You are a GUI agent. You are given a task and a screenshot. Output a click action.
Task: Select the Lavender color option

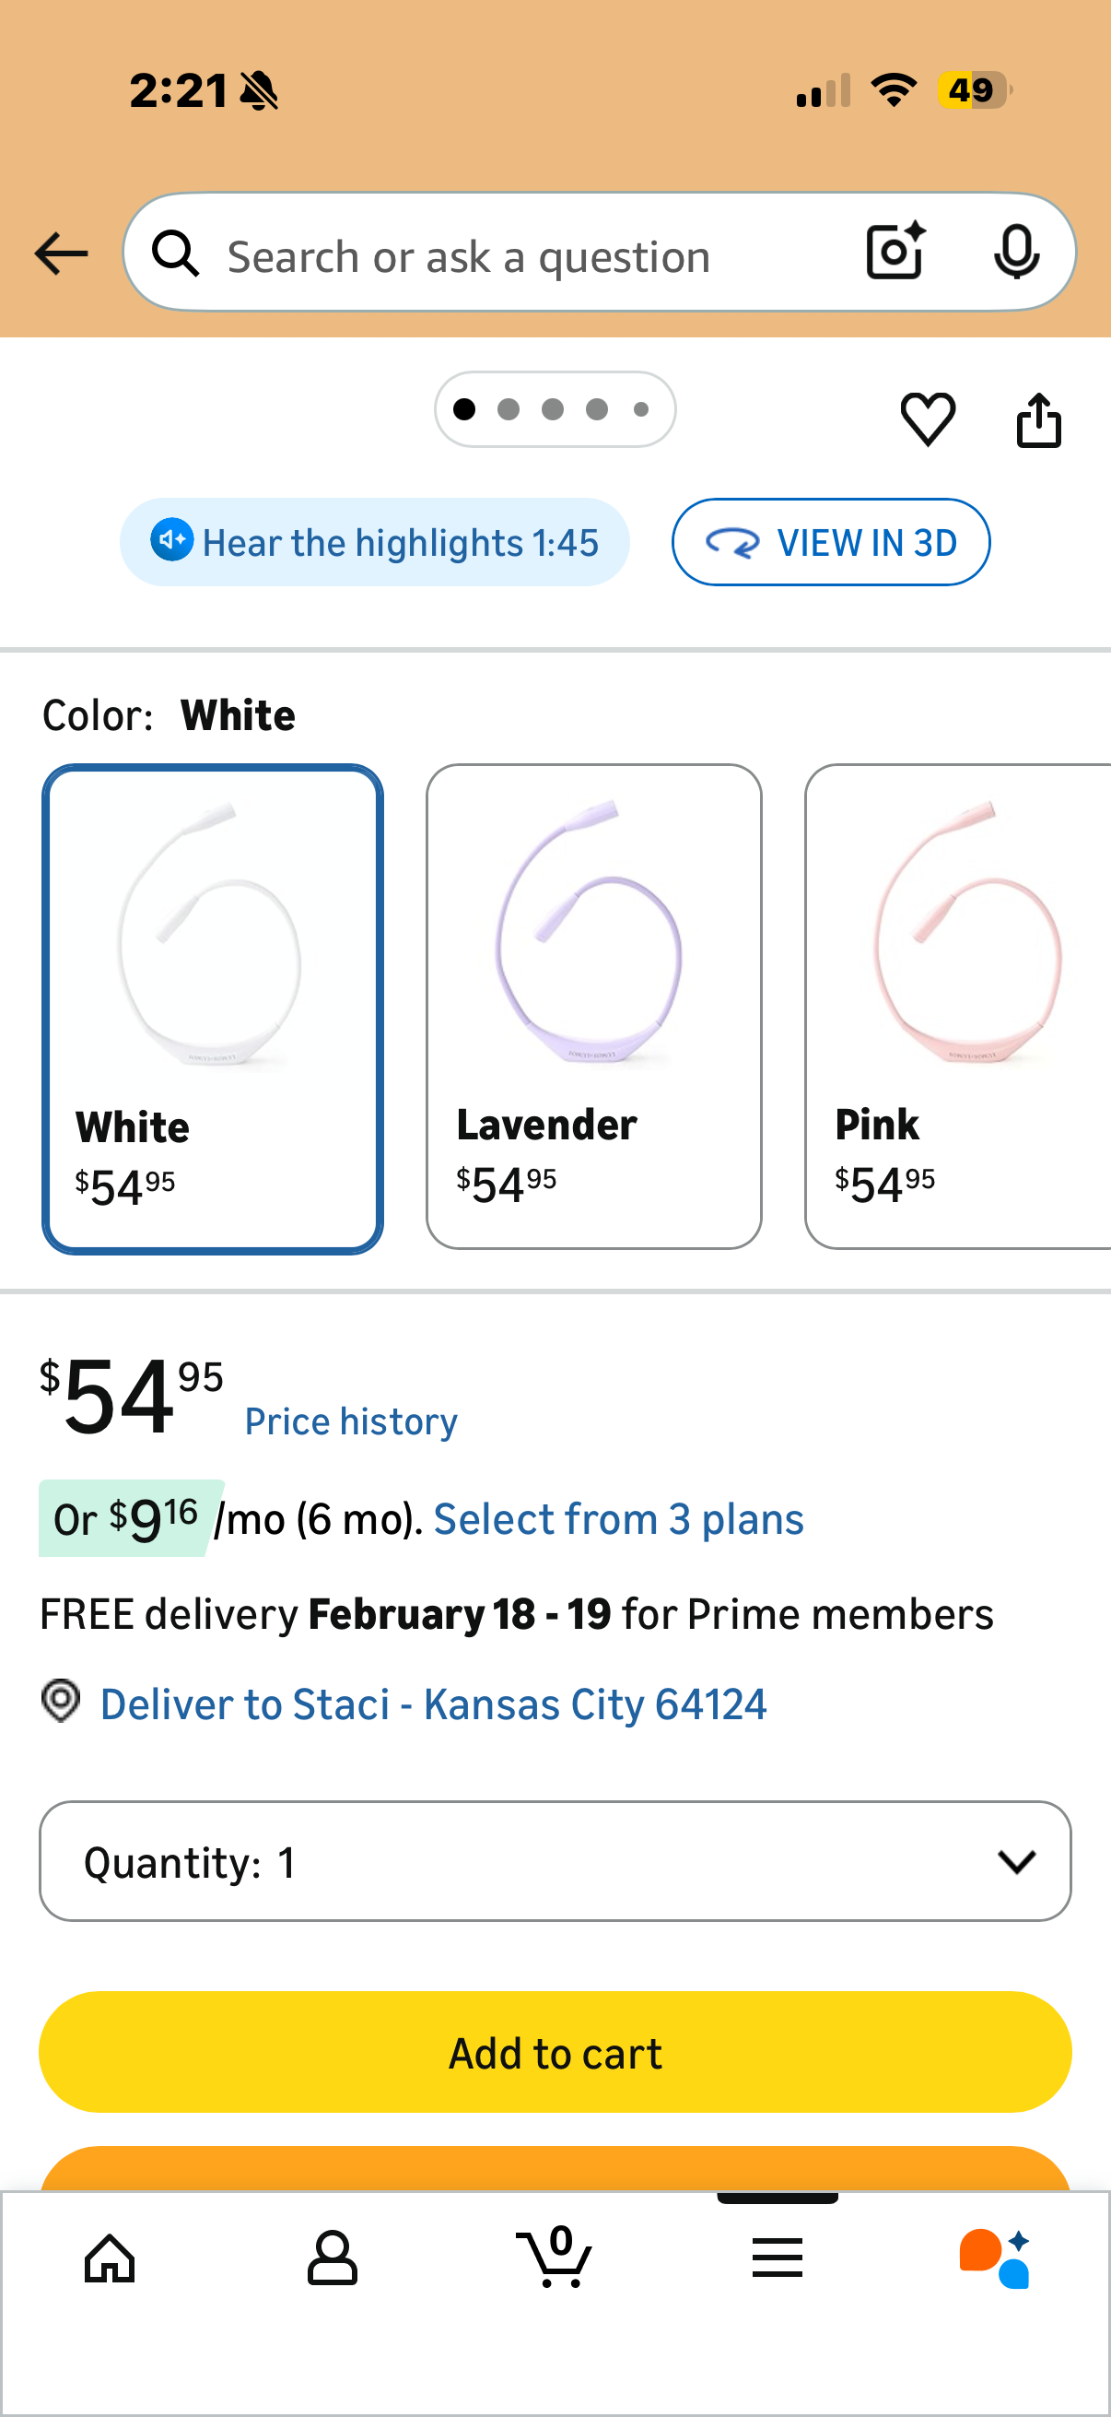tap(593, 1006)
